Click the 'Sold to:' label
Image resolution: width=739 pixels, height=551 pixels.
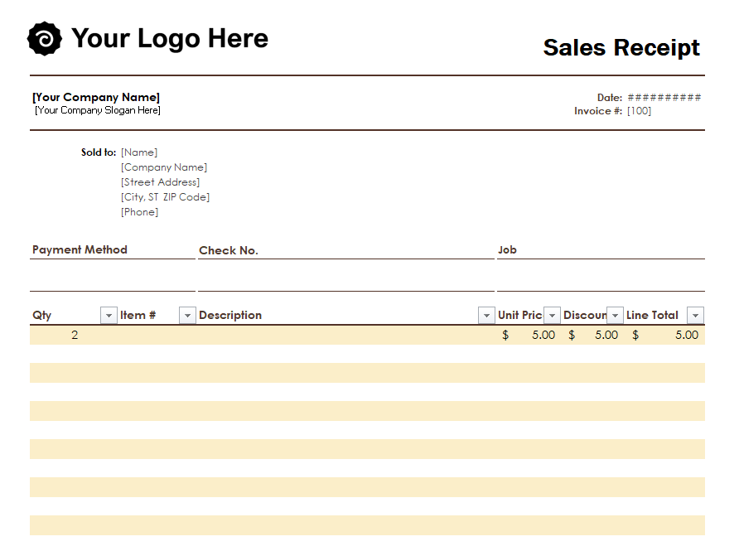coord(99,152)
